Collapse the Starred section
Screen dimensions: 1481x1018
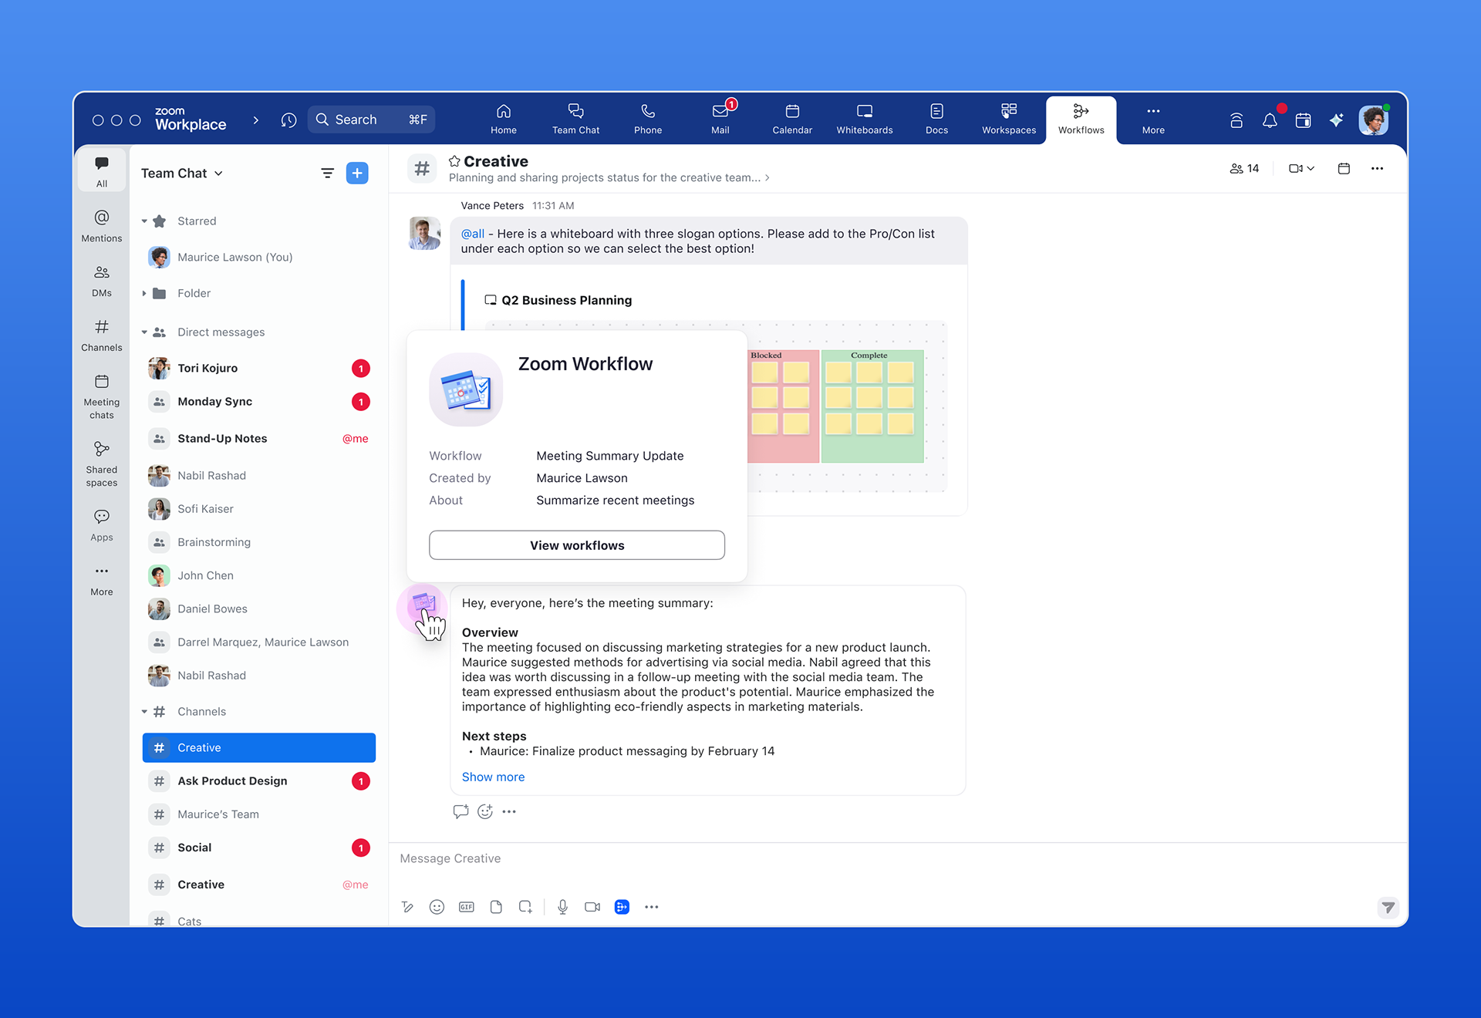(x=144, y=221)
